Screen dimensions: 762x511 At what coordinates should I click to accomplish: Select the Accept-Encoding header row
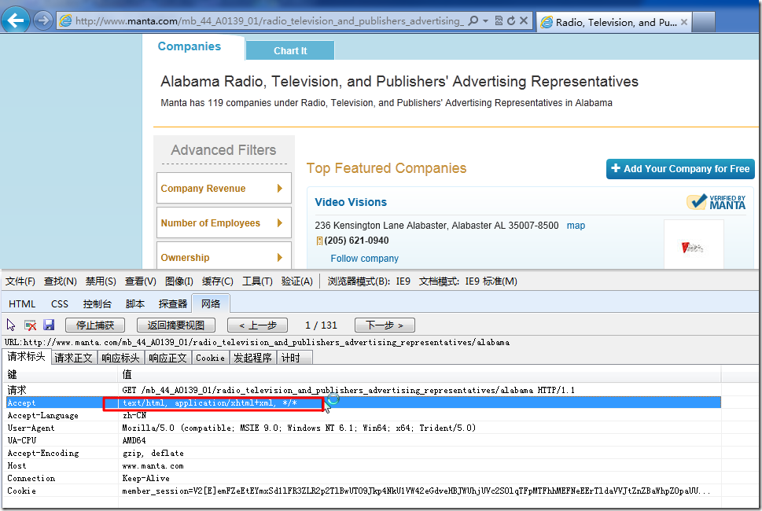(x=363, y=453)
